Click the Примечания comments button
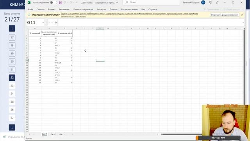Viewport: 250px width, 141px height. (x=212, y=9)
